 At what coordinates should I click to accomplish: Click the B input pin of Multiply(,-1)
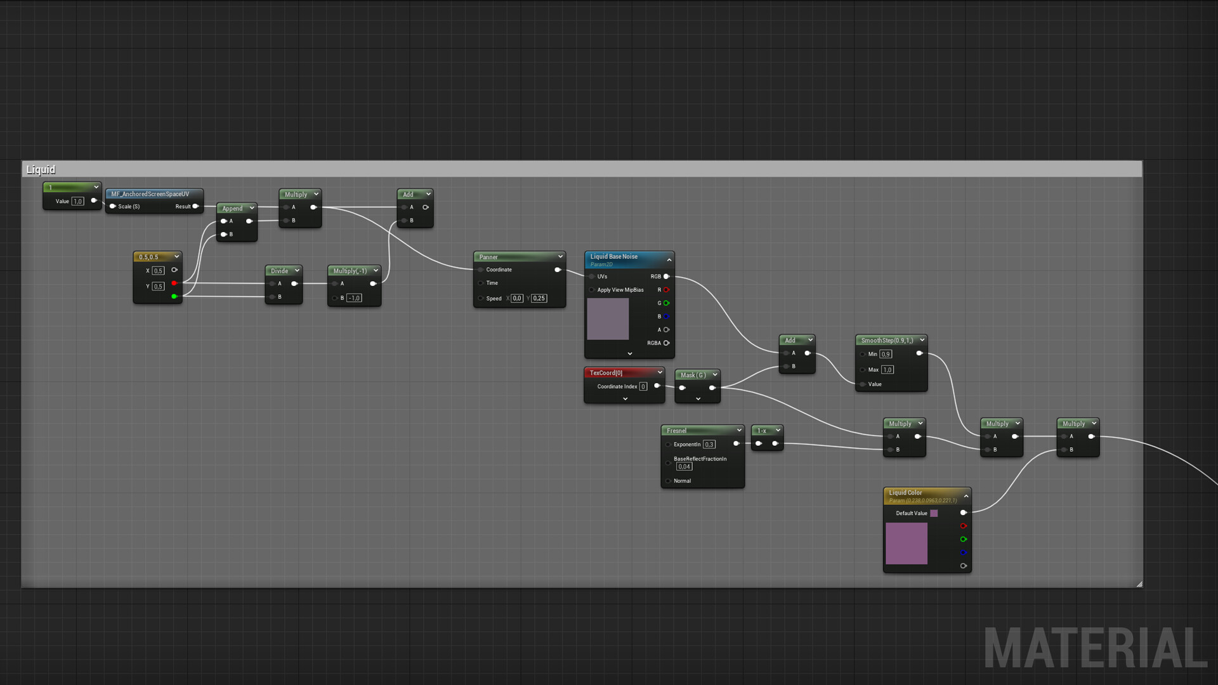tap(335, 298)
